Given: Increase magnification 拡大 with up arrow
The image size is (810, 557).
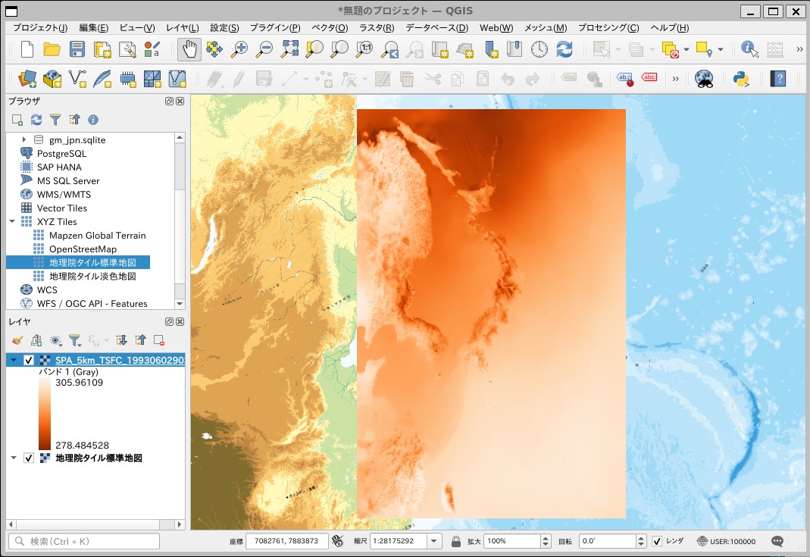Looking at the screenshot, I should [546, 537].
